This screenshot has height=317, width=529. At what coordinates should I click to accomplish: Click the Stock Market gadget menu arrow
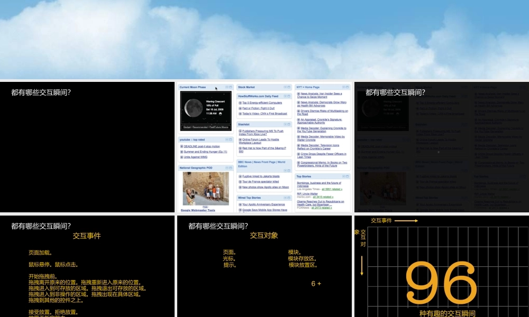[285, 87]
